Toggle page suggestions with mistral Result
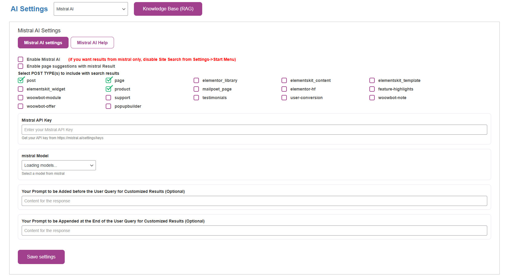The width and height of the screenshot is (511, 278). pos(20,66)
